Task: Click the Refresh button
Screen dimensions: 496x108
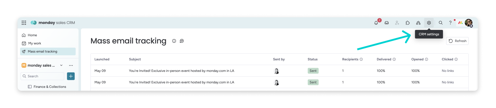Action: [457, 41]
